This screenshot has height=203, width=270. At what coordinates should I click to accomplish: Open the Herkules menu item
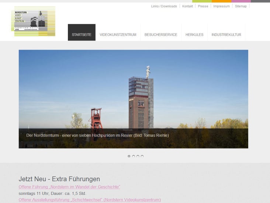click(194, 35)
